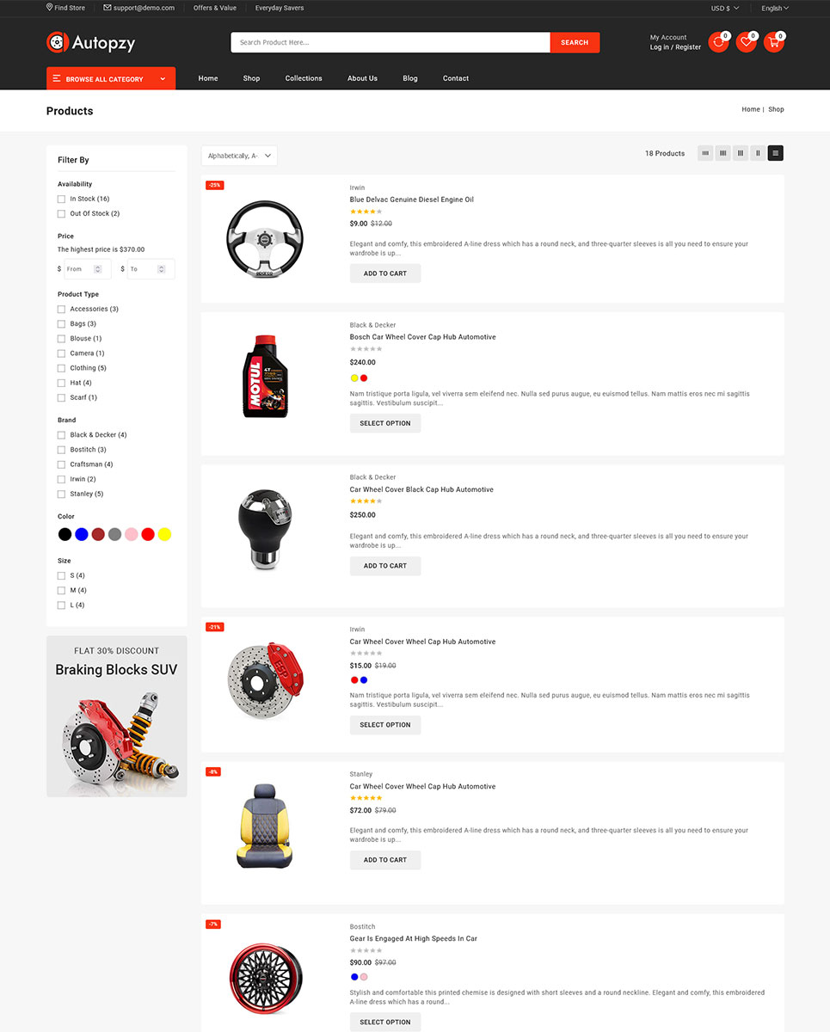Open the wishlist heart icon
Image resolution: width=830 pixels, height=1032 pixels.
746,42
